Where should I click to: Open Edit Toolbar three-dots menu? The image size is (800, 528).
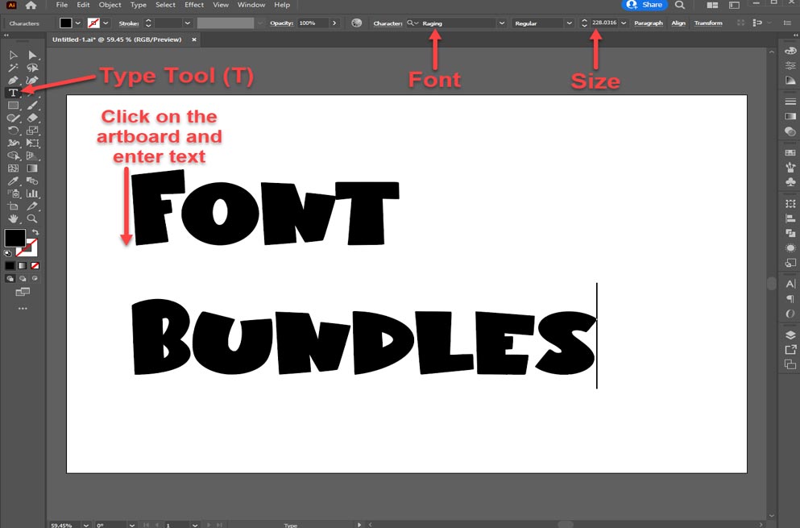point(23,309)
